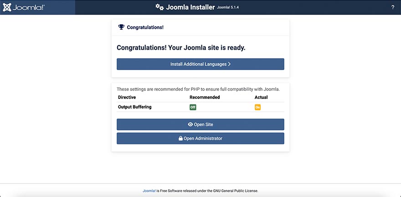
Task: Click the Joomla! 5.1.4 version label
Action: [x=228, y=7]
